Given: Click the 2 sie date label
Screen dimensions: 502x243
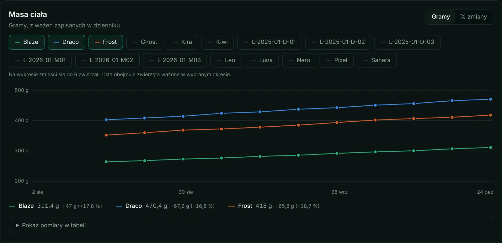Looking at the screenshot, I should (38, 192).
